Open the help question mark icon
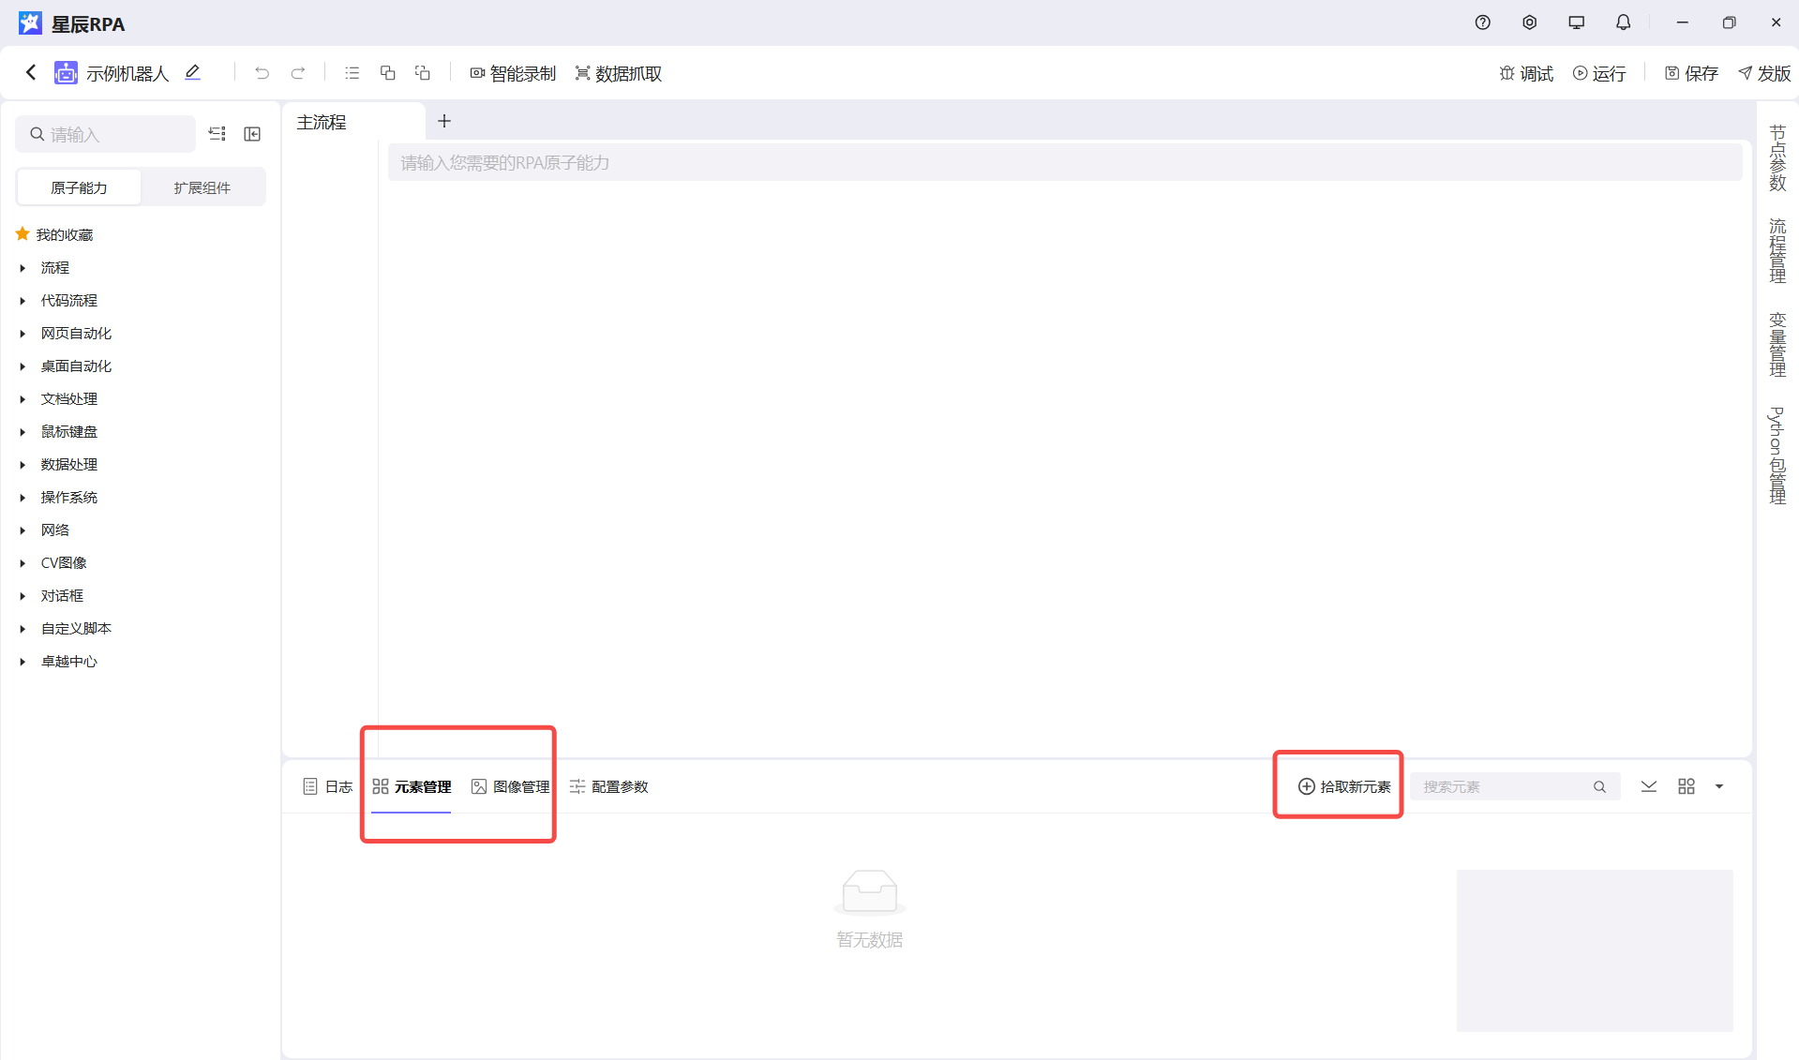Image resolution: width=1799 pixels, height=1060 pixels. point(1482,22)
